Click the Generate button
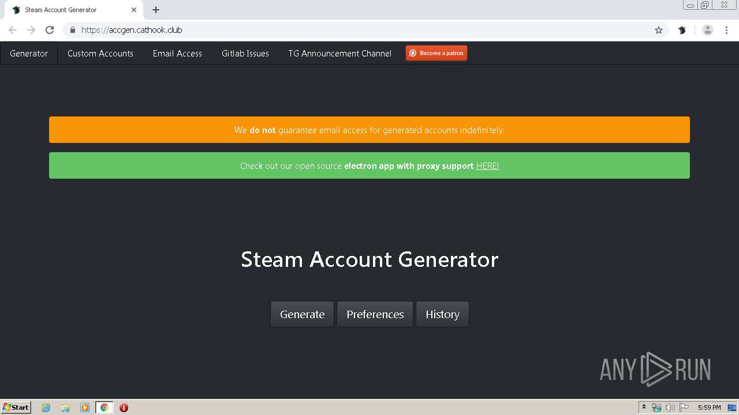This screenshot has height=415, width=739. click(302, 314)
